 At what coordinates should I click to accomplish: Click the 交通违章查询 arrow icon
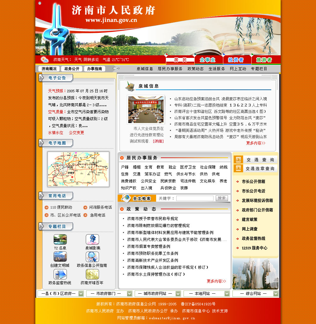pos(239,168)
